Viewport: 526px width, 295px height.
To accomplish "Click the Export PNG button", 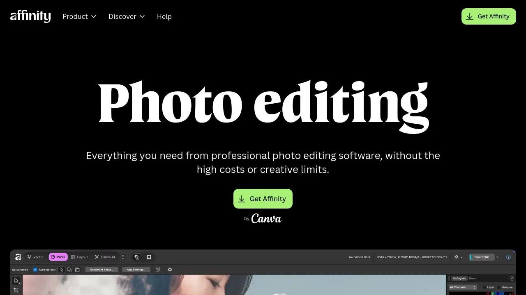I will pos(481,257).
